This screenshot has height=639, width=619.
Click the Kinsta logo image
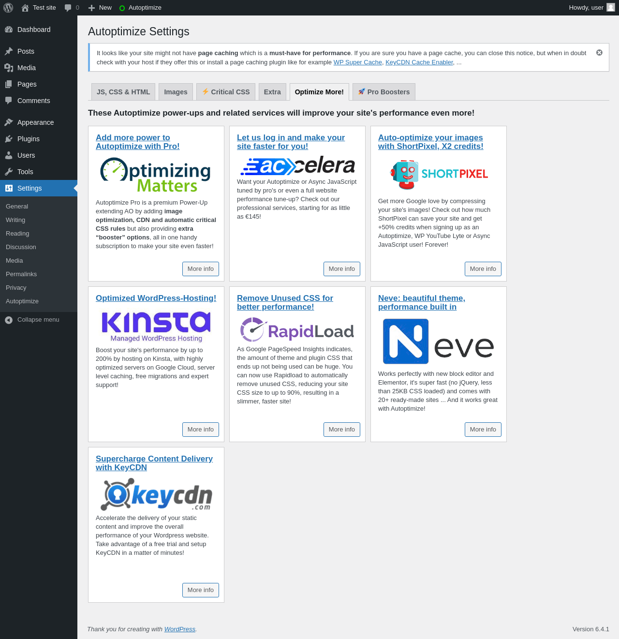pyautogui.click(x=156, y=326)
